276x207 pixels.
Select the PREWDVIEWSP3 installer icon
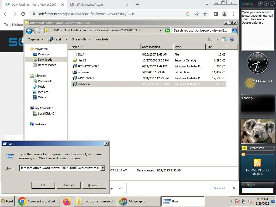pos(75,66)
